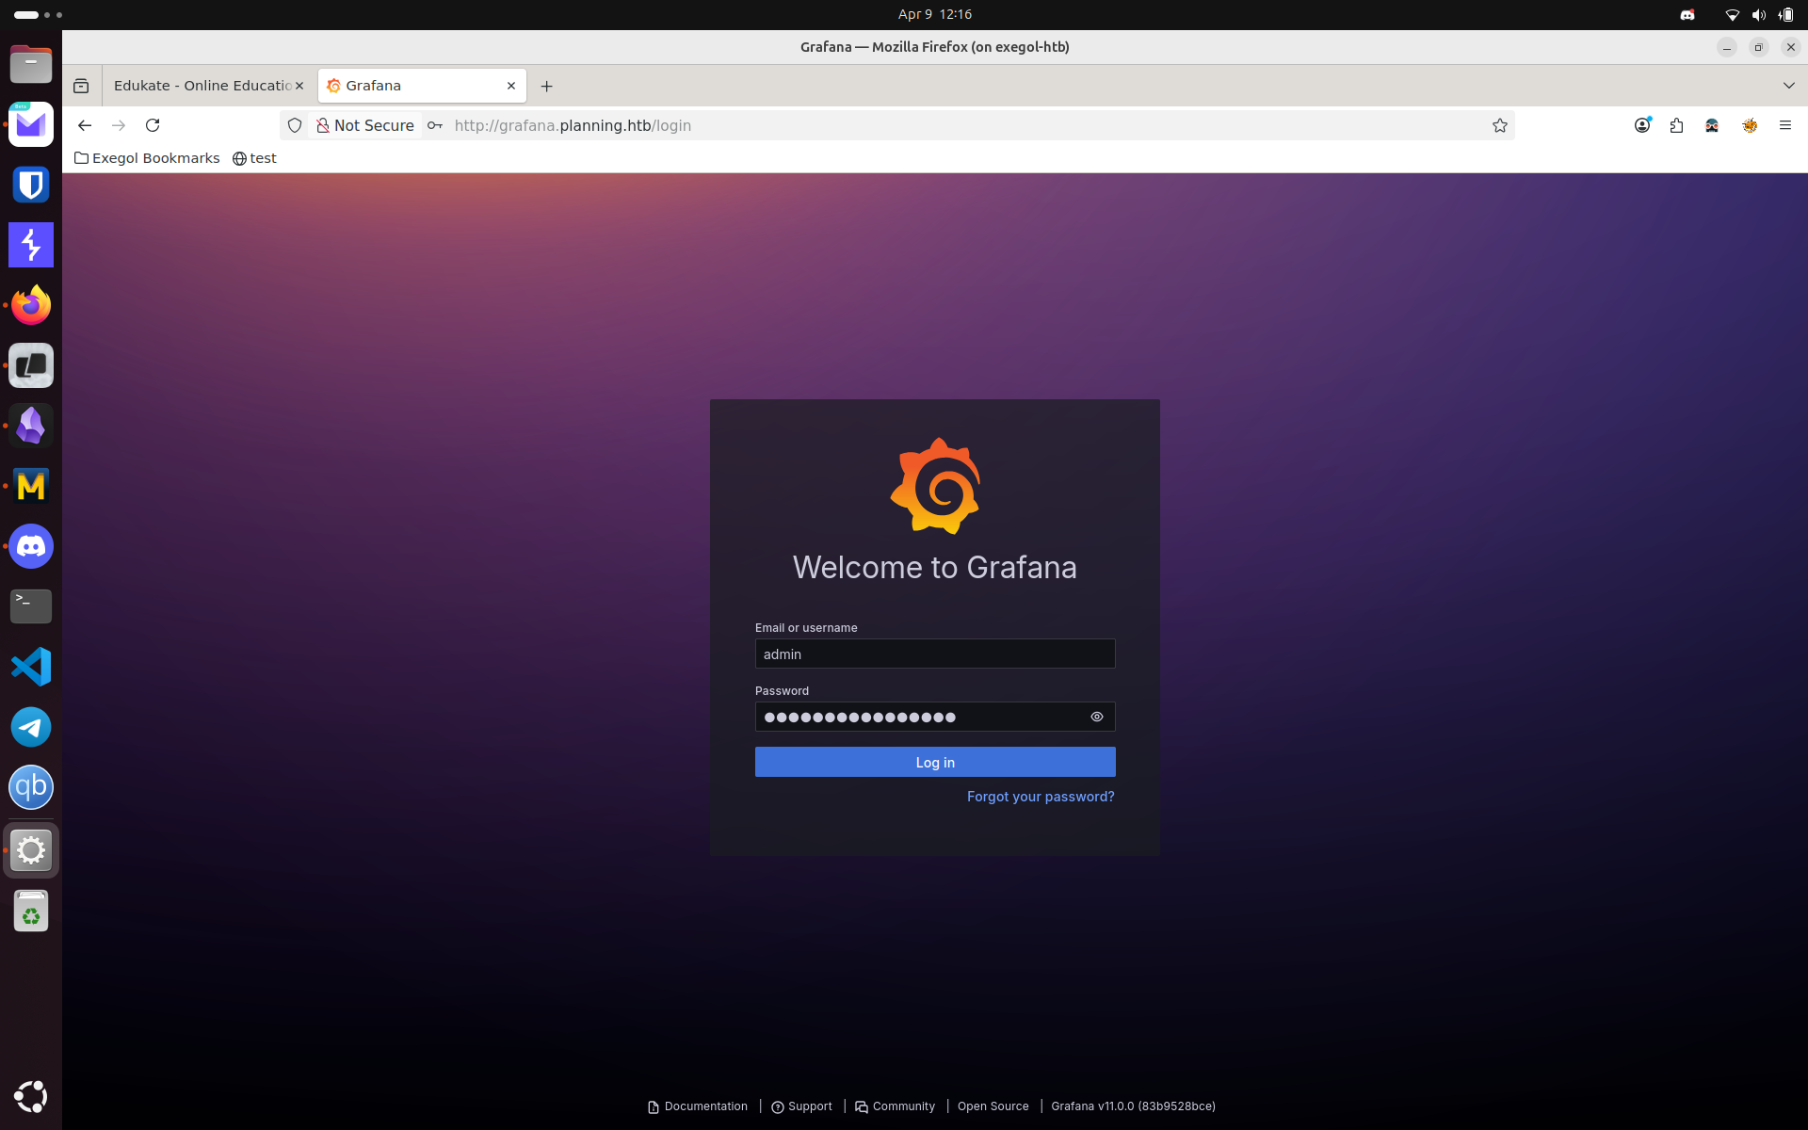Go back to the previous page
Image resolution: width=1808 pixels, height=1130 pixels.
85,125
